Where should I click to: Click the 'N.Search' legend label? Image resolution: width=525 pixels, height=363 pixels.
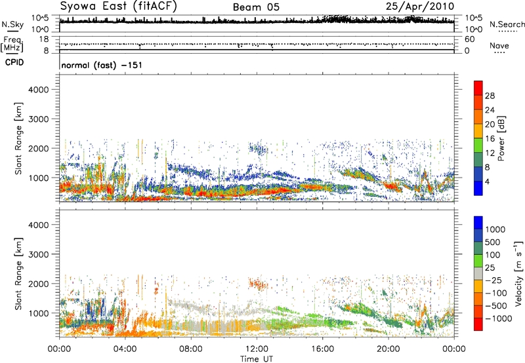coord(507,24)
